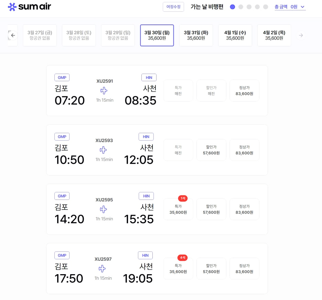The width and height of the screenshot is (322, 300).
Task: Choose 특가 35,600원 for flight XU2595
Action: pos(178,209)
